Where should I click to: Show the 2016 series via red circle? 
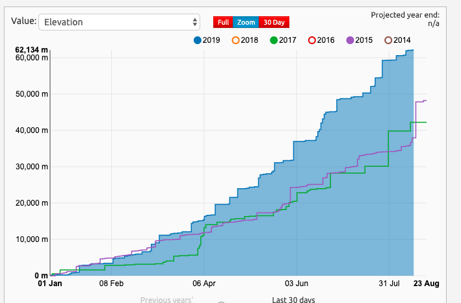pyautogui.click(x=311, y=40)
